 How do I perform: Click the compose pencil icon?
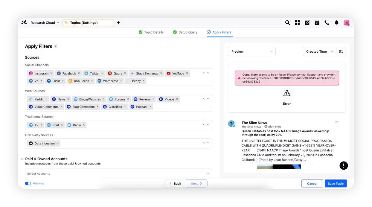[307, 23]
